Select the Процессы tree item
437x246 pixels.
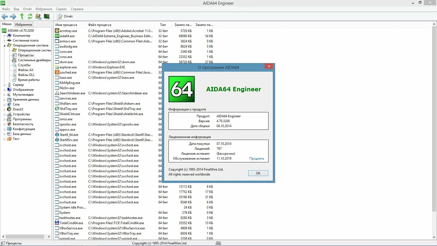26,55
